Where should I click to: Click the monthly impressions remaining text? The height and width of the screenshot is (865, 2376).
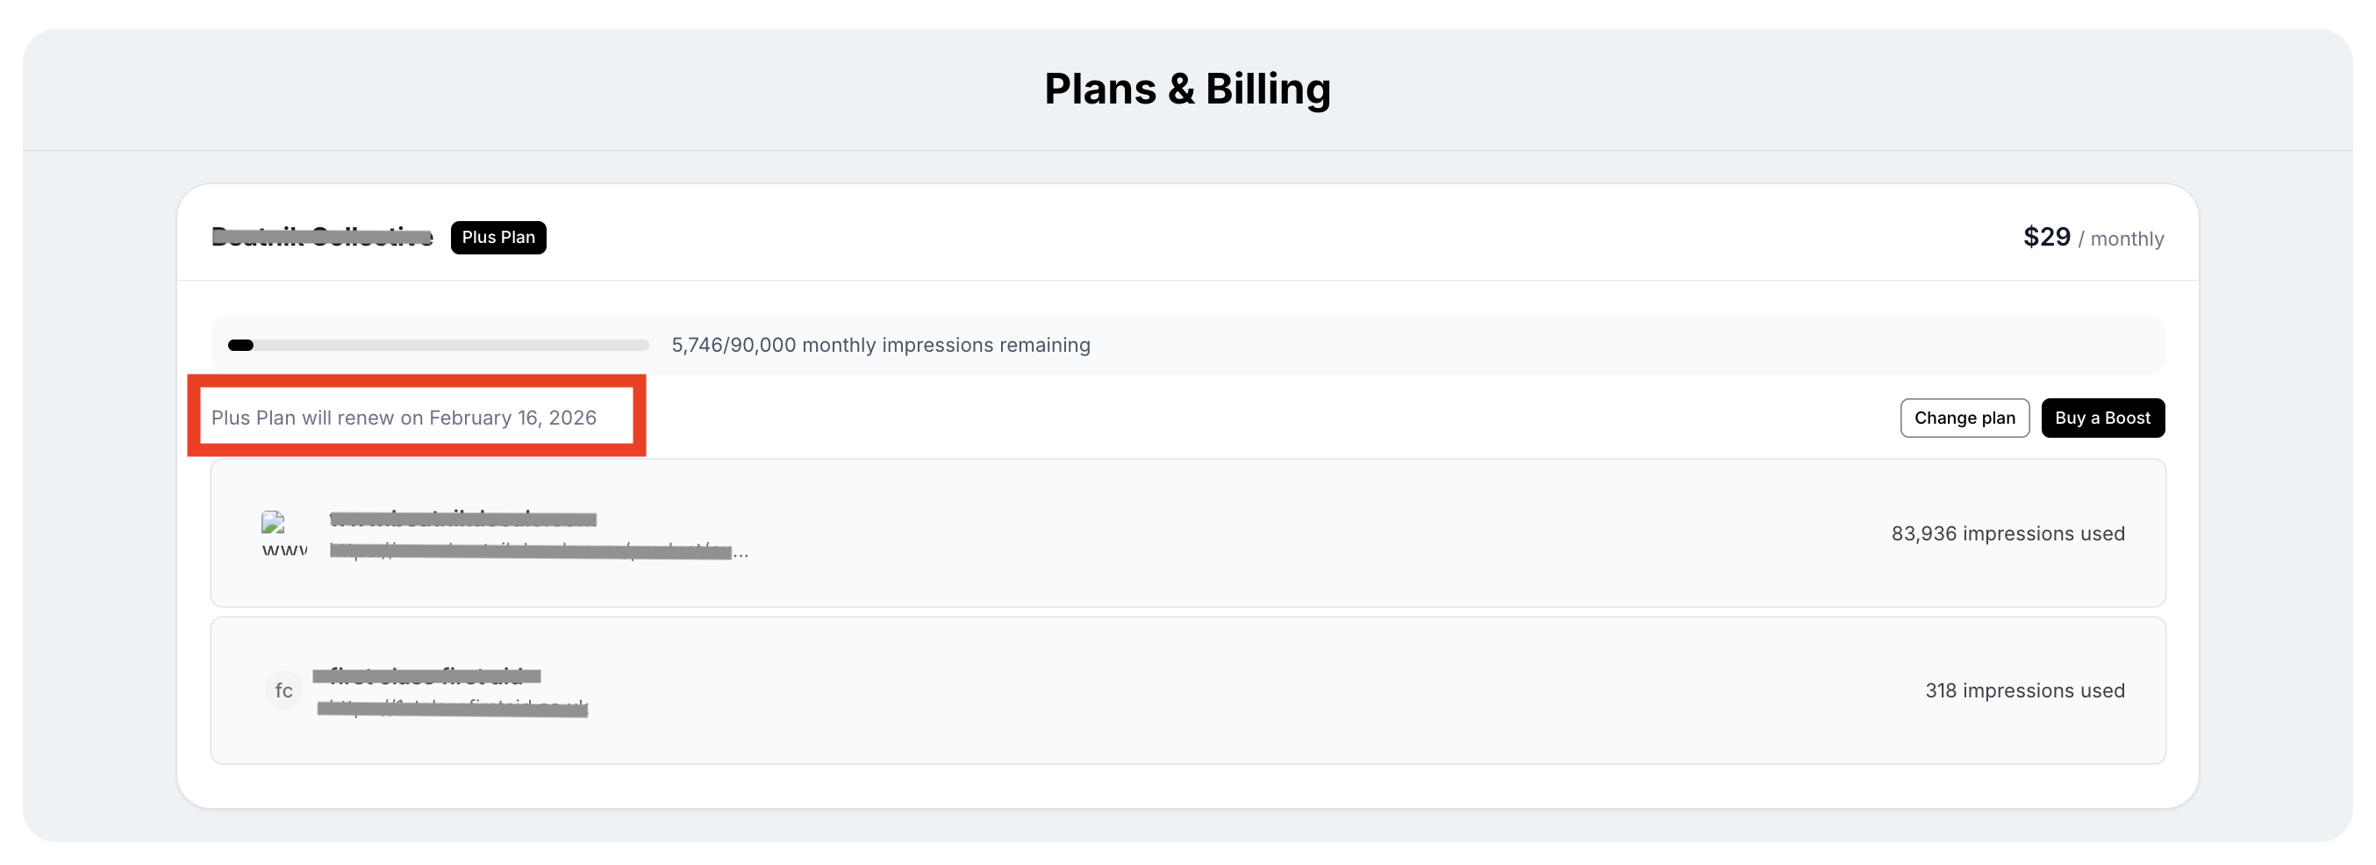click(880, 345)
